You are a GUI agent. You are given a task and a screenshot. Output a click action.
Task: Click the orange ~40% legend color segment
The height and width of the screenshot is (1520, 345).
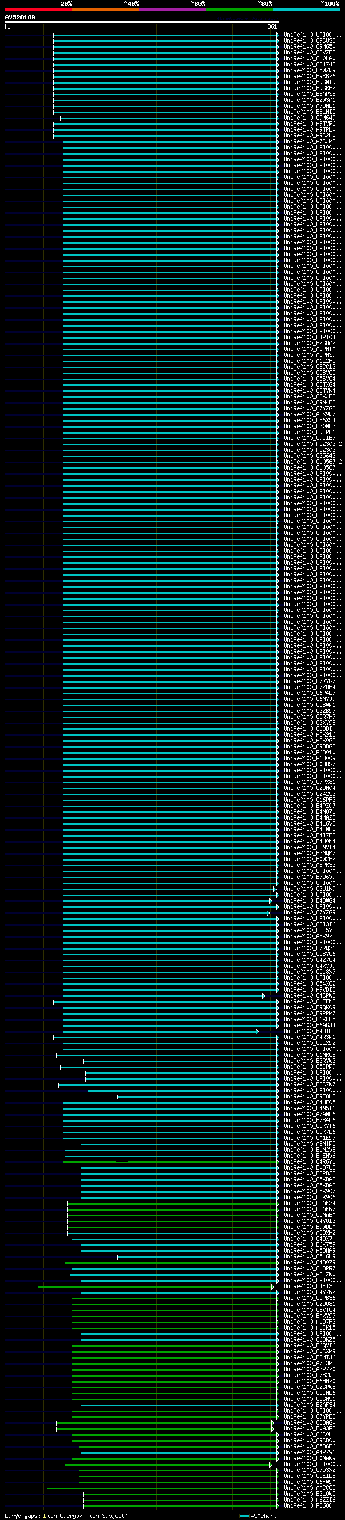click(106, 10)
